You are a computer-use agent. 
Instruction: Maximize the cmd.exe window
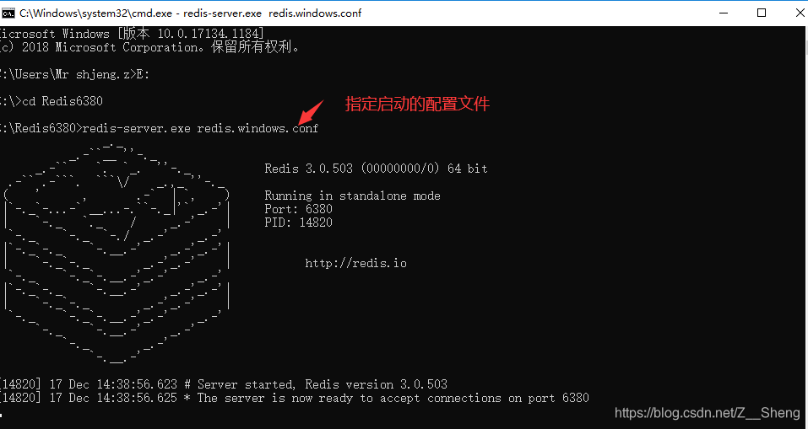(761, 13)
